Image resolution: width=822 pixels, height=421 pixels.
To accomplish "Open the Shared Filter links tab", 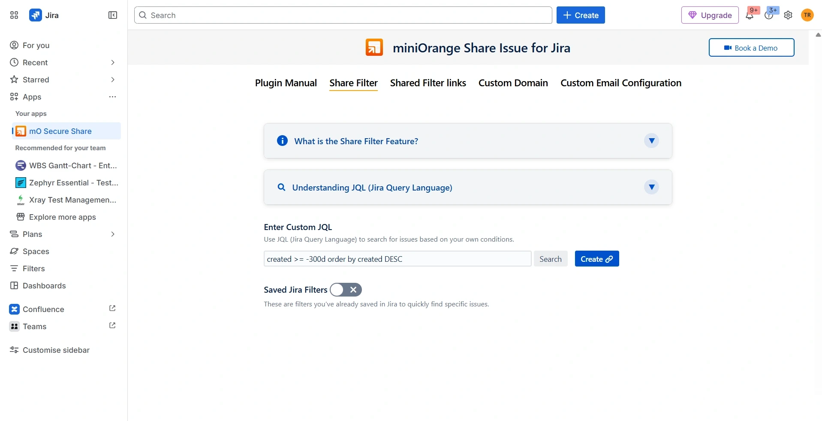I will tap(428, 83).
